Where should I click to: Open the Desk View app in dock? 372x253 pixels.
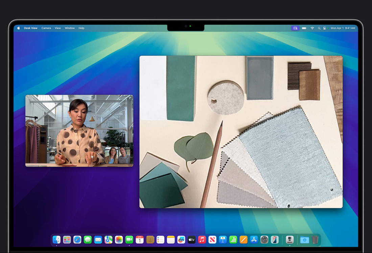click(x=289, y=239)
